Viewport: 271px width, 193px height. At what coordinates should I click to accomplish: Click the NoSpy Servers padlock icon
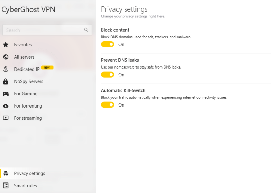click(6, 81)
